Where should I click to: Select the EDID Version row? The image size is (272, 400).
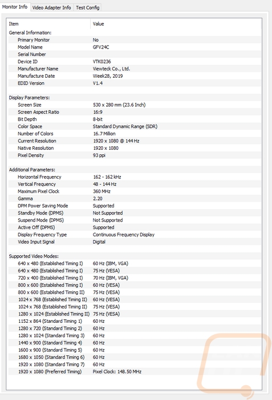[135, 83]
